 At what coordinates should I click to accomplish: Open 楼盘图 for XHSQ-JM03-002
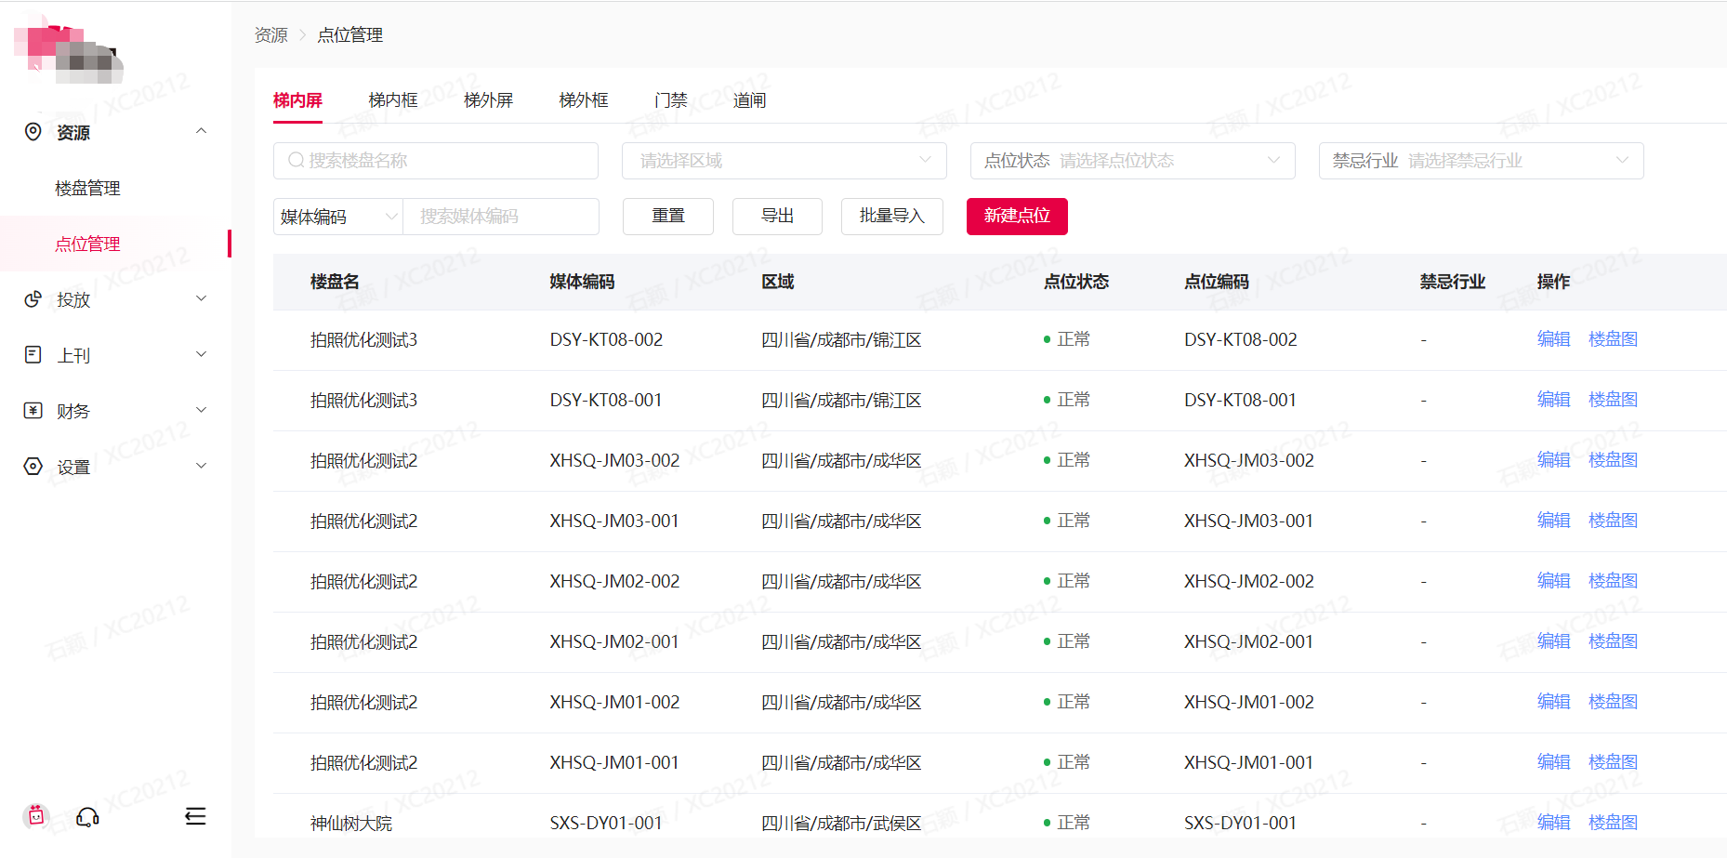coord(1614,460)
